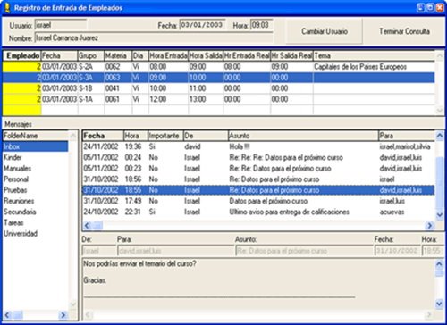Select schedule row with group S-1A
Image resolution: width=447 pixels, height=325 pixels.
coord(219,99)
